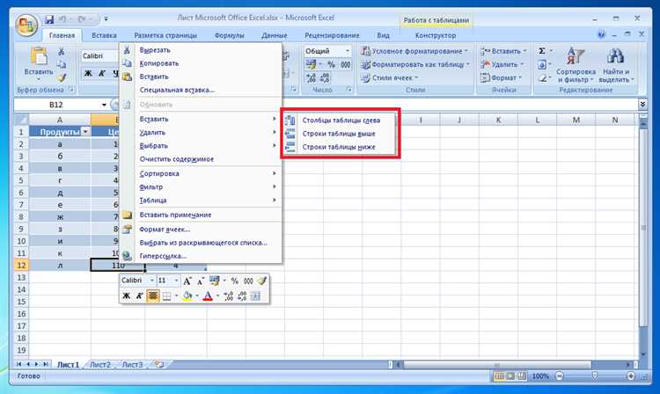Switch to the Формулы ribbon tab
This screenshot has width=660, height=394.
[x=229, y=35]
